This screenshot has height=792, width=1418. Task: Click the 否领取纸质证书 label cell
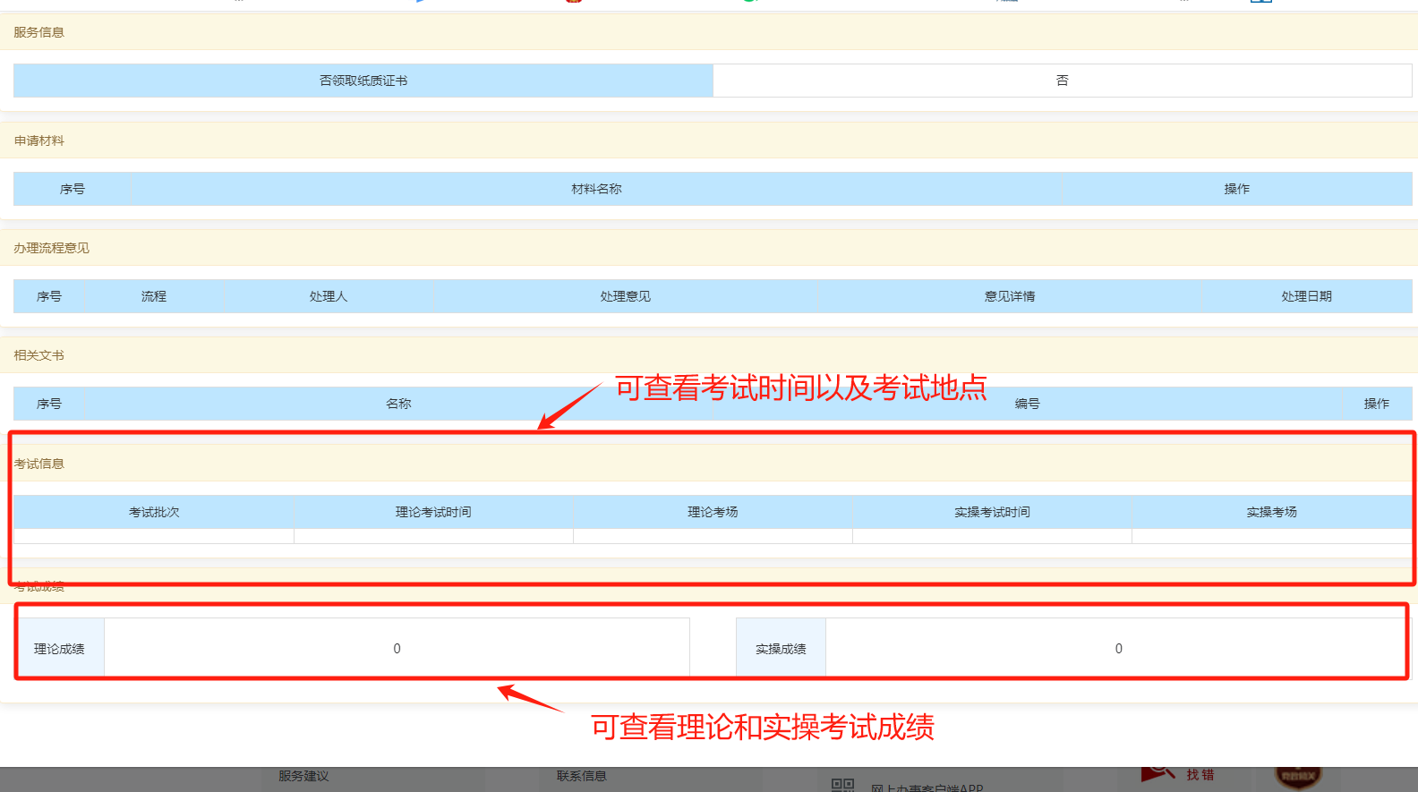click(363, 81)
